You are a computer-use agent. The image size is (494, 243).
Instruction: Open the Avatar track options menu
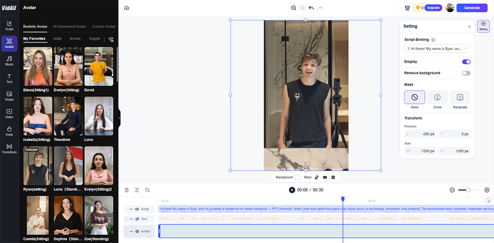[131, 231]
